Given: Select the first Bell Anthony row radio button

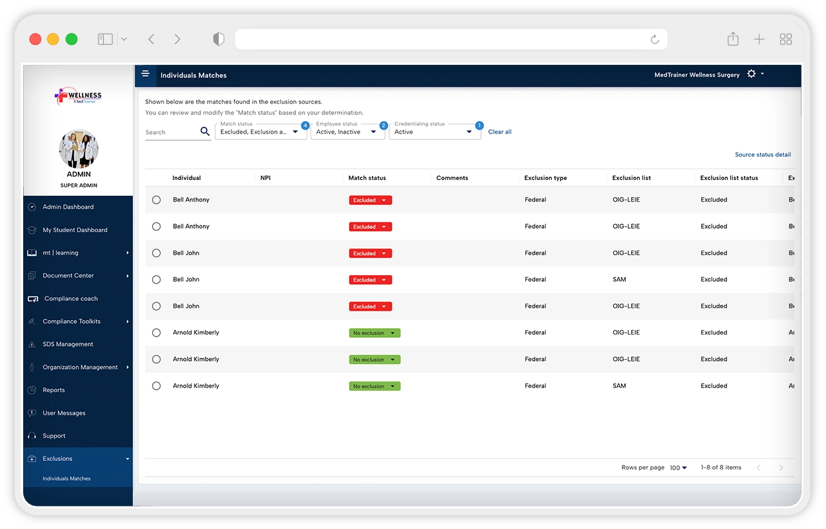Looking at the screenshot, I should tap(157, 200).
